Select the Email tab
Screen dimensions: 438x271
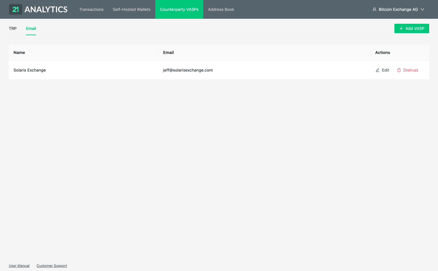coord(31,28)
